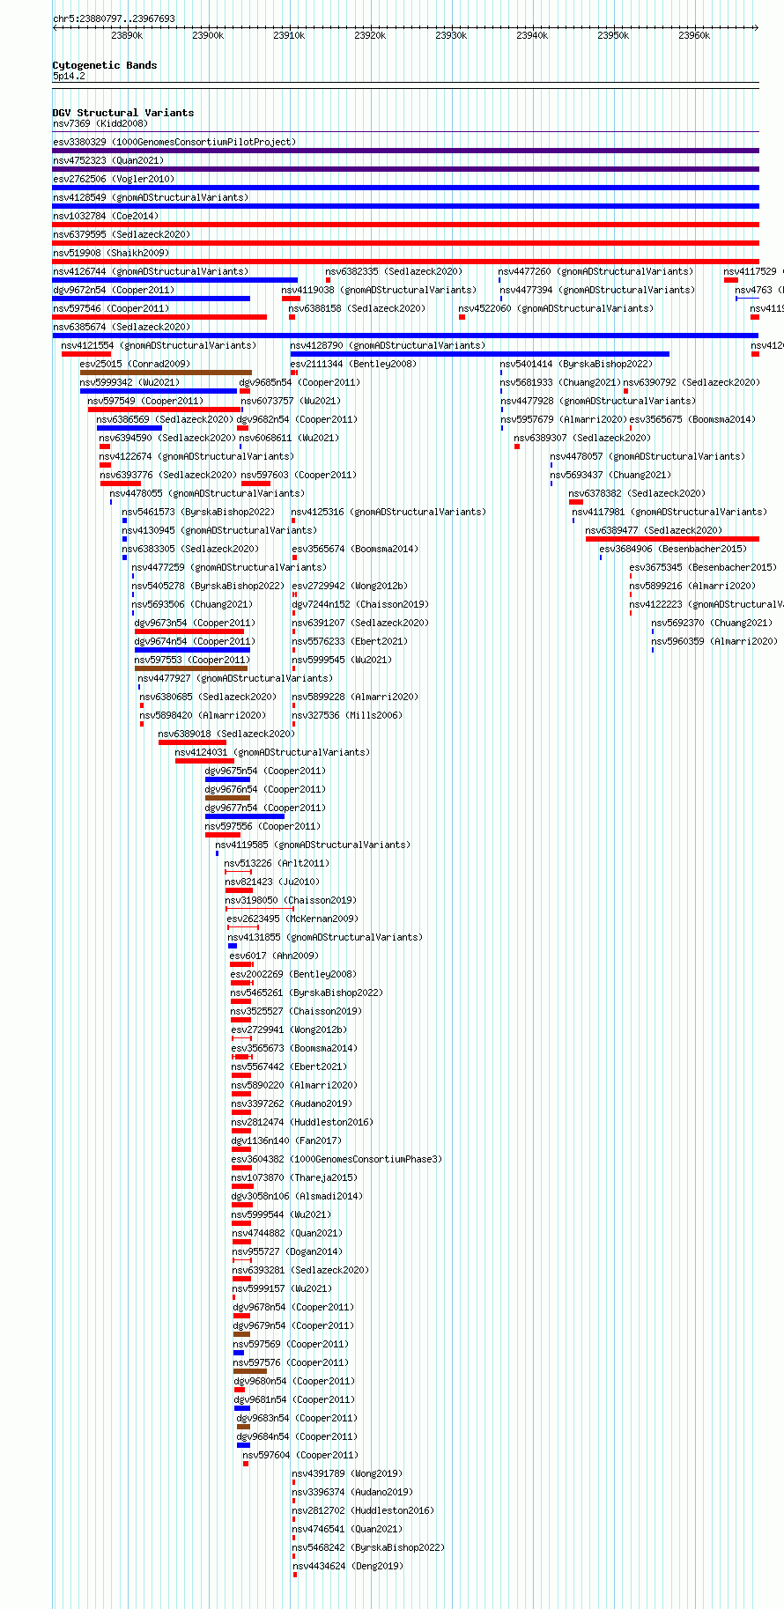Select the 5p14.2 cytogenetic band label
The image size is (784, 1609).
click(x=69, y=77)
